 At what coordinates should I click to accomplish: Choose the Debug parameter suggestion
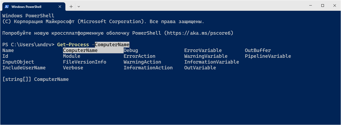pos(131,50)
